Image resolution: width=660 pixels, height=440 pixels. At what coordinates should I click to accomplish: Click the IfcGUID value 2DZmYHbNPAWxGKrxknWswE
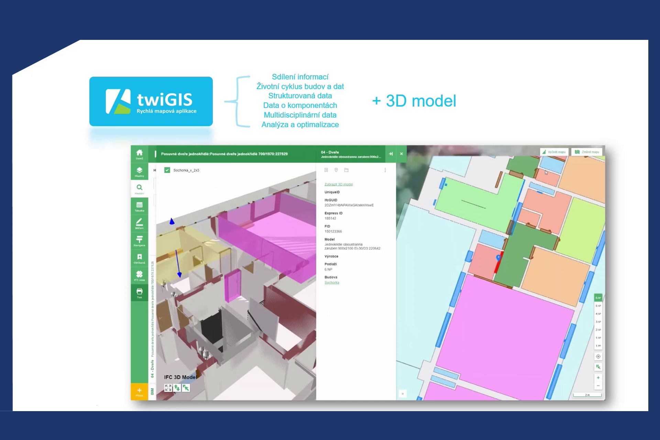pos(349,205)
